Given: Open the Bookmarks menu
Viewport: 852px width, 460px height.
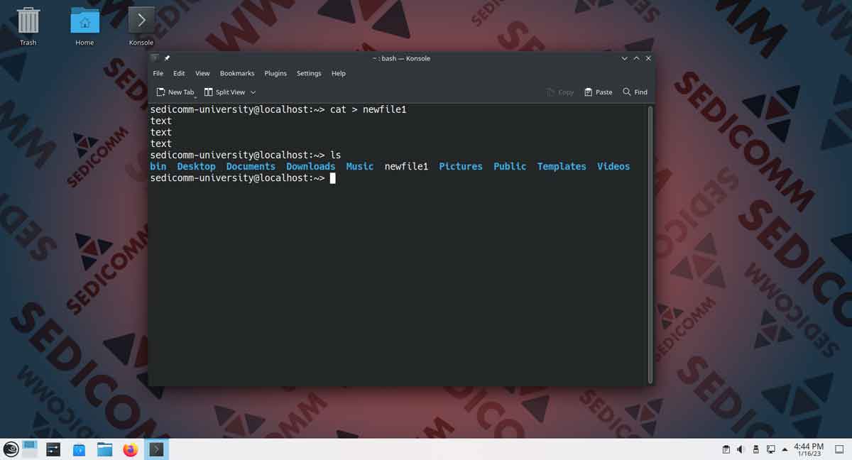Looking at the screenshot, I should pos(237,73).
